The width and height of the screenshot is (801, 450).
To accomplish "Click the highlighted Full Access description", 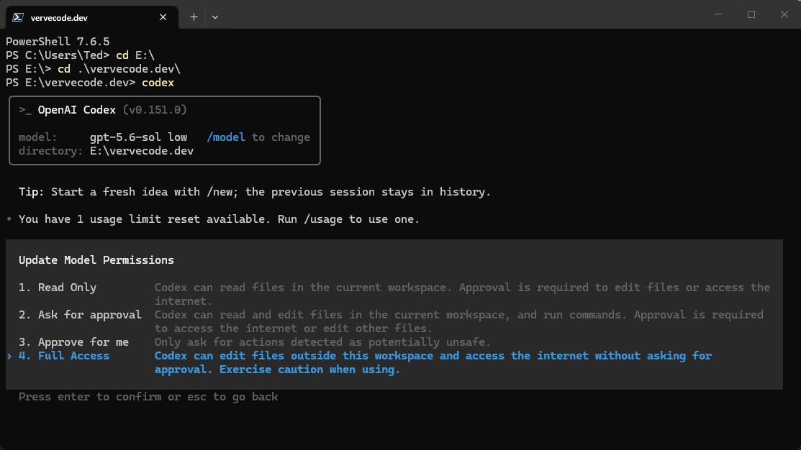I will (x=433, y=363).
